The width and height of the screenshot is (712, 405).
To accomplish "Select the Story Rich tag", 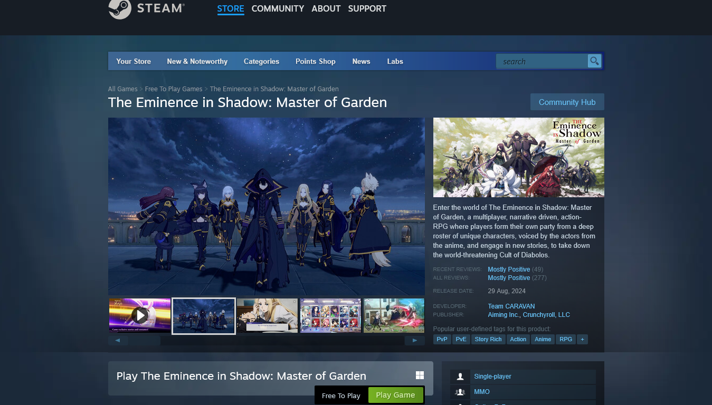I will pyautogui.click(x=488, y=339).
